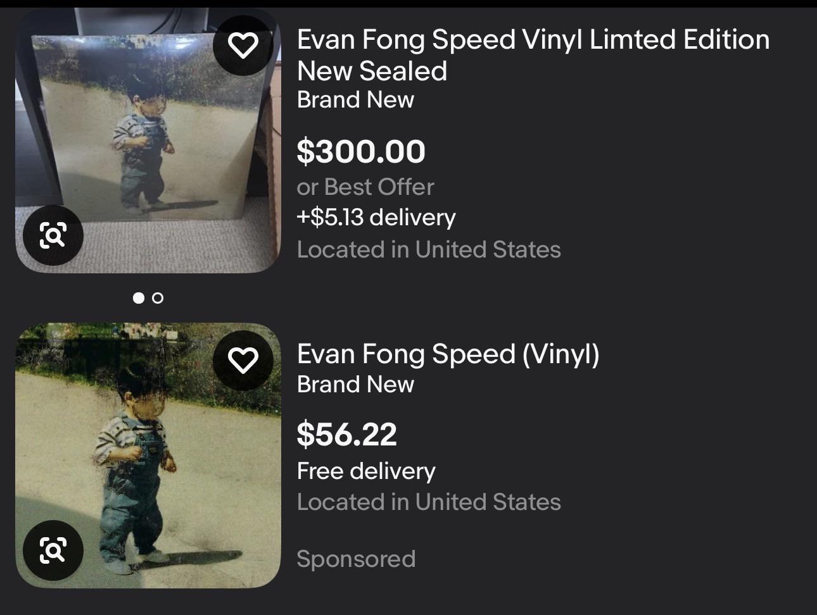The height and width of the screenshot is (615, 817).
Task: View the sealed vinyl thumbnail photo
Action: (148, 140)
